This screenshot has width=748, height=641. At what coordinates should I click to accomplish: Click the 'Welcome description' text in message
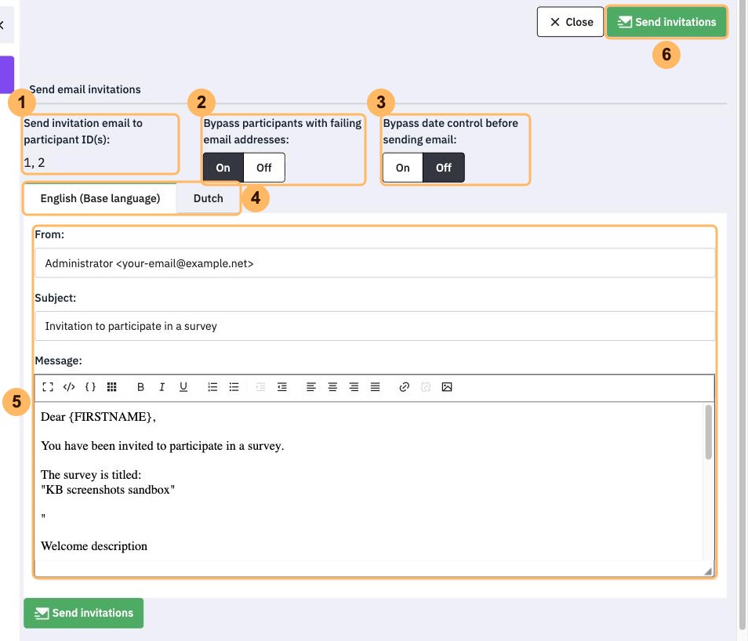pos(94,546)
